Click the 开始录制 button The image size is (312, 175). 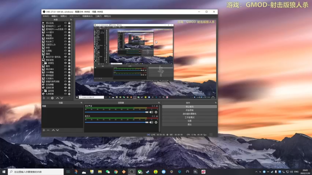click(x=190, y=110)
